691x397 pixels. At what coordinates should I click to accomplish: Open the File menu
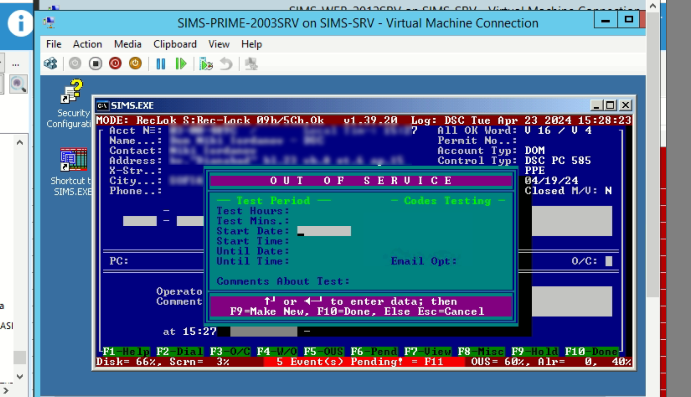54,44
